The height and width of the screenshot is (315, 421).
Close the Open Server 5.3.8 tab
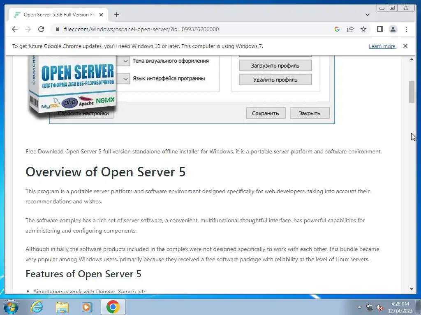click(101, 15)
